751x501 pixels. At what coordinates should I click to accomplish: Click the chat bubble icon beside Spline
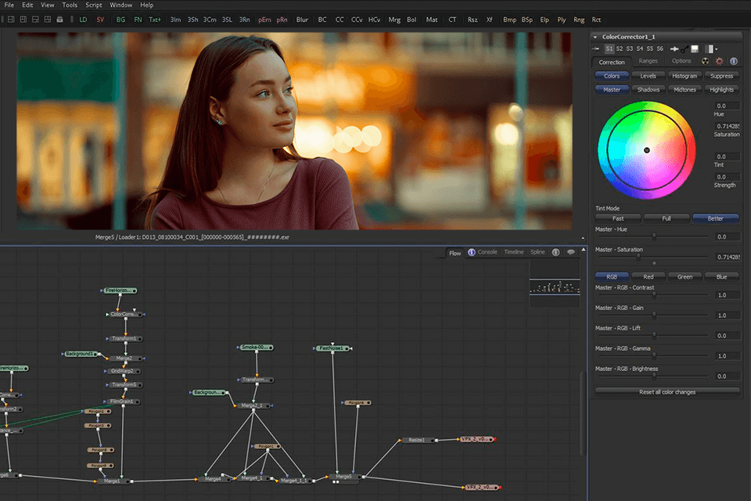pyautogui.click(x=571, y=252)
